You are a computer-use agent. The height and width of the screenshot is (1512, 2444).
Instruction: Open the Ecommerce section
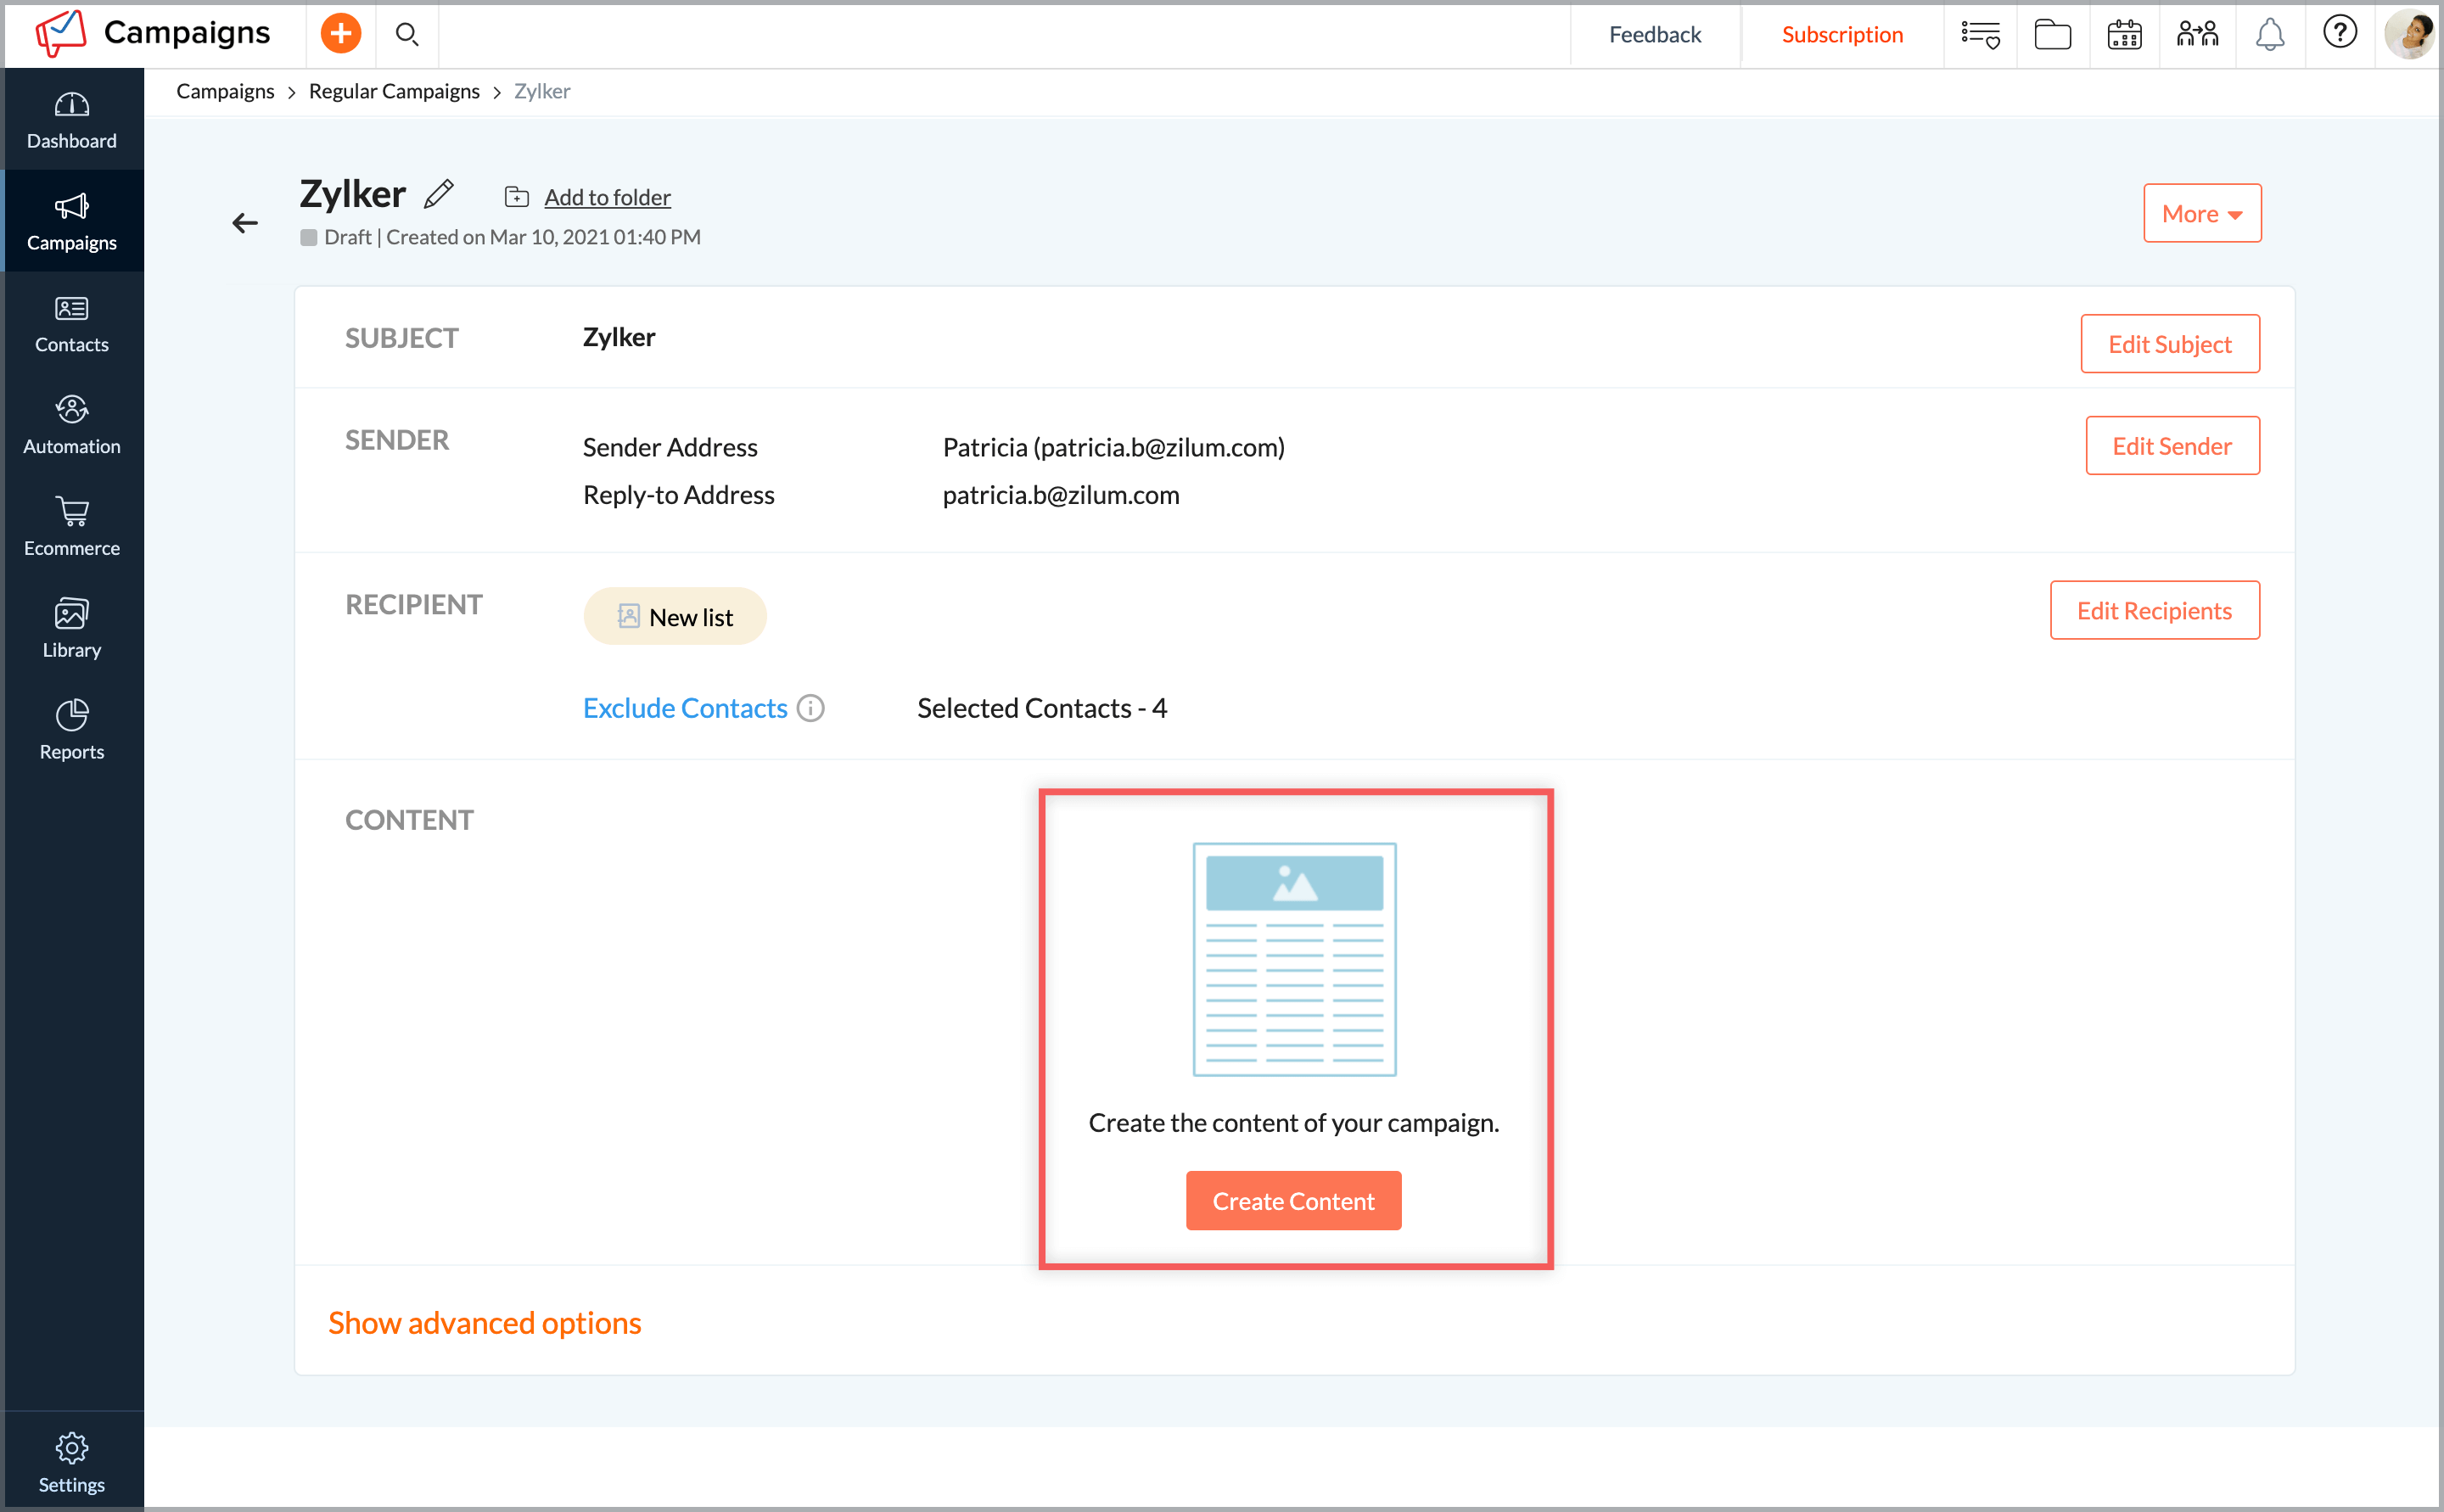pos(71,526)
